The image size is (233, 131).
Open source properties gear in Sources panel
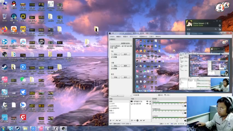137,121
